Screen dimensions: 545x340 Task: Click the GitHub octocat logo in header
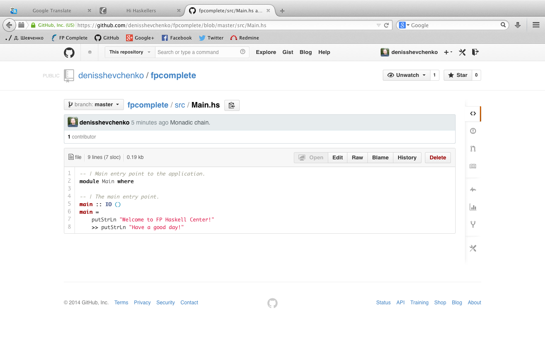(69, 52)
